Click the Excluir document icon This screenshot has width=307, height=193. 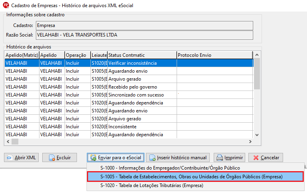tap(52, 158)
